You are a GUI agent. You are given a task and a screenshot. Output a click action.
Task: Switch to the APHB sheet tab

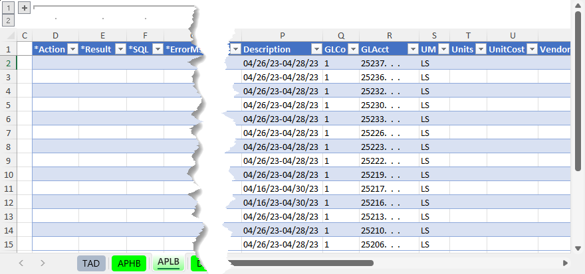(129, 263)
